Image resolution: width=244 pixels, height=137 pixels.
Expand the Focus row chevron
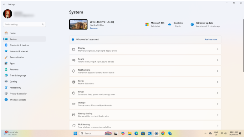pyautogui.click(x=217, y=82)
